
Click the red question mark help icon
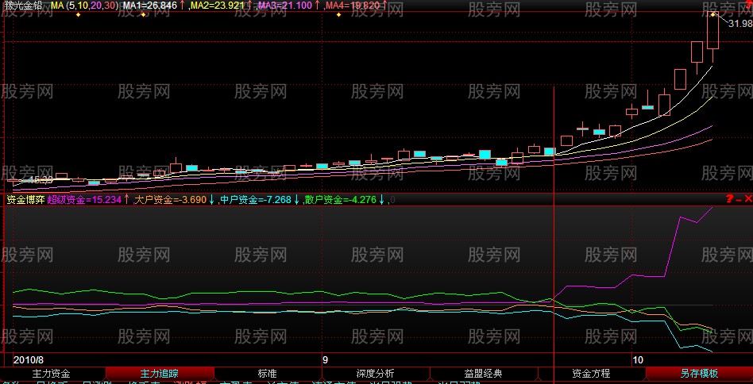pyautogui.click(x=729, y=199)
